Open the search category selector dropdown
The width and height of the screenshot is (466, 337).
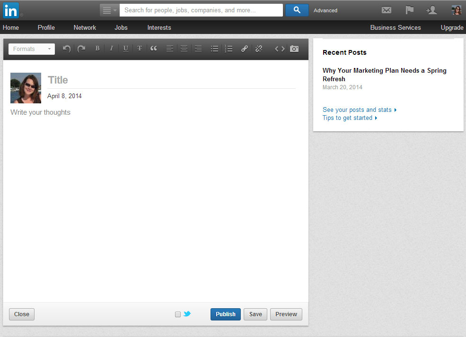pos(109,9)
